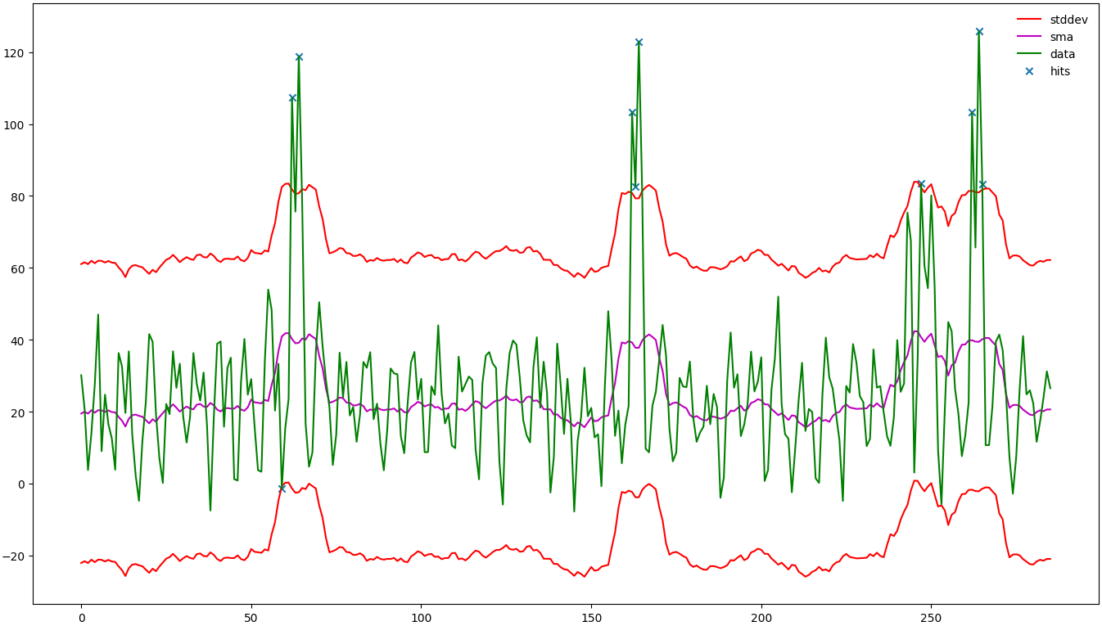Click the "data" legend label

(1063, 54)
